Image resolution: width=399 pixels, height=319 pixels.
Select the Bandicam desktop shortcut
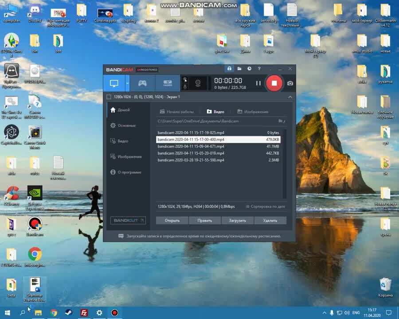[35, 226]
